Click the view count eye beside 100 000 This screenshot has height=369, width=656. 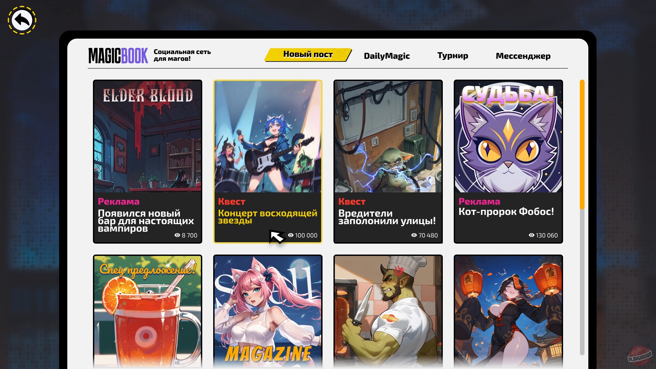291,235
